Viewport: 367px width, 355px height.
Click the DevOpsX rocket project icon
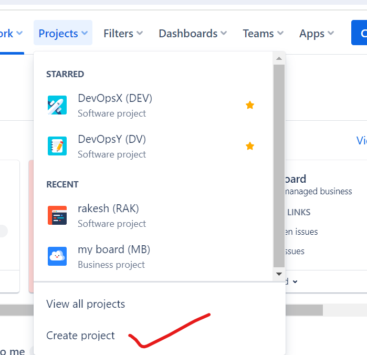[57, 106]
